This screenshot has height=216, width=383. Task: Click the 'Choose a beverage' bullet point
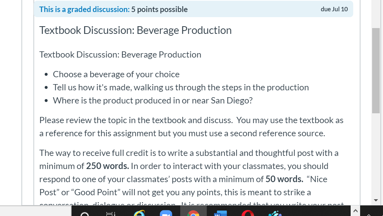click(116, 74)
